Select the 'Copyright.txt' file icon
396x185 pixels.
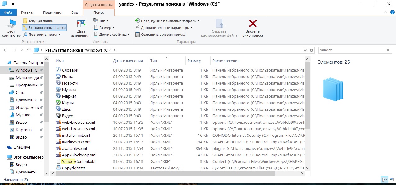tap(58, 168)
